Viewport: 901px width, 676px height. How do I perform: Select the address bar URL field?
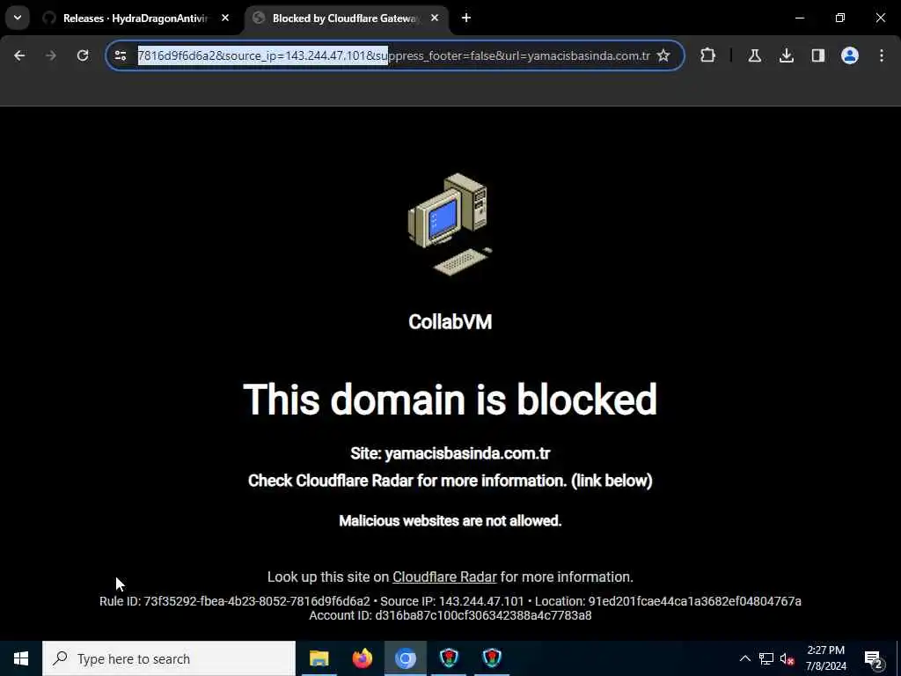[x=393, y=55]
